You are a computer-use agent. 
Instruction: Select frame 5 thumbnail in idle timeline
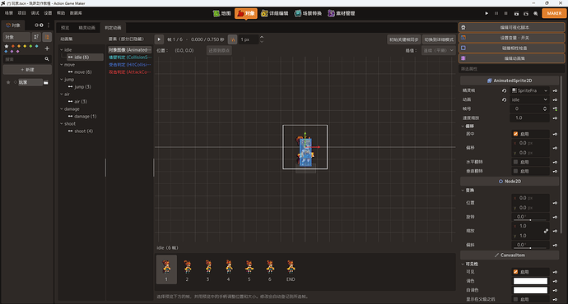click(x=249, y=269)
